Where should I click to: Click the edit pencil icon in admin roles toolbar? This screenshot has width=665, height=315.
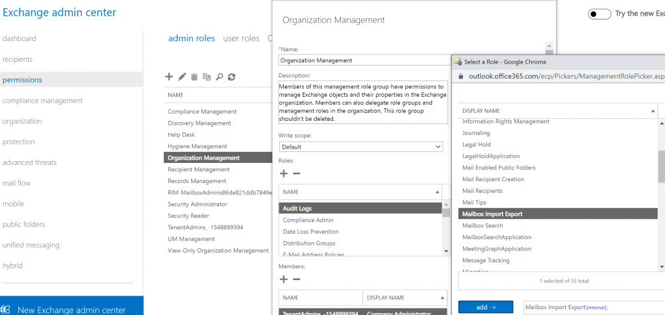[x=182, y=77]
